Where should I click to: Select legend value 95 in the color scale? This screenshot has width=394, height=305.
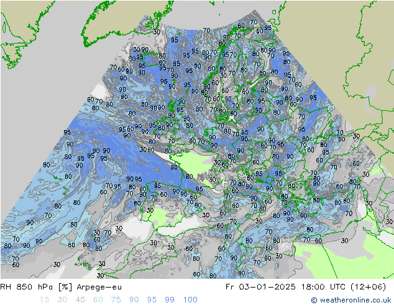coord(152,300)
